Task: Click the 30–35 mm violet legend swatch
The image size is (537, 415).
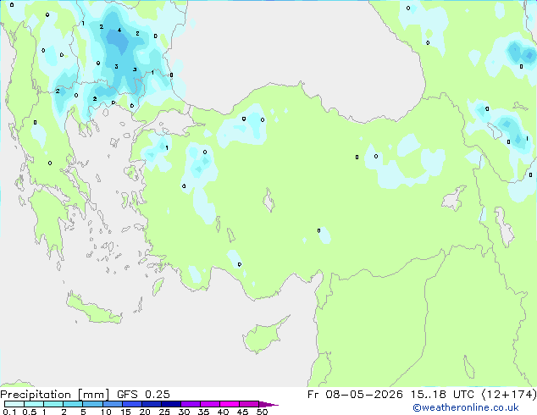Action: pos(191,404)
